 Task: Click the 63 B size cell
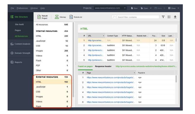click(163, 45)
